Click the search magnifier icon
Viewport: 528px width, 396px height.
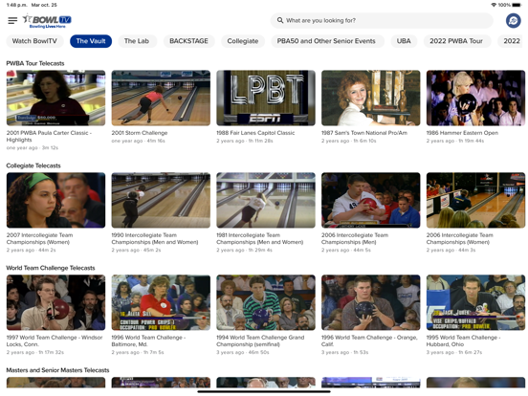click(280, 20)
